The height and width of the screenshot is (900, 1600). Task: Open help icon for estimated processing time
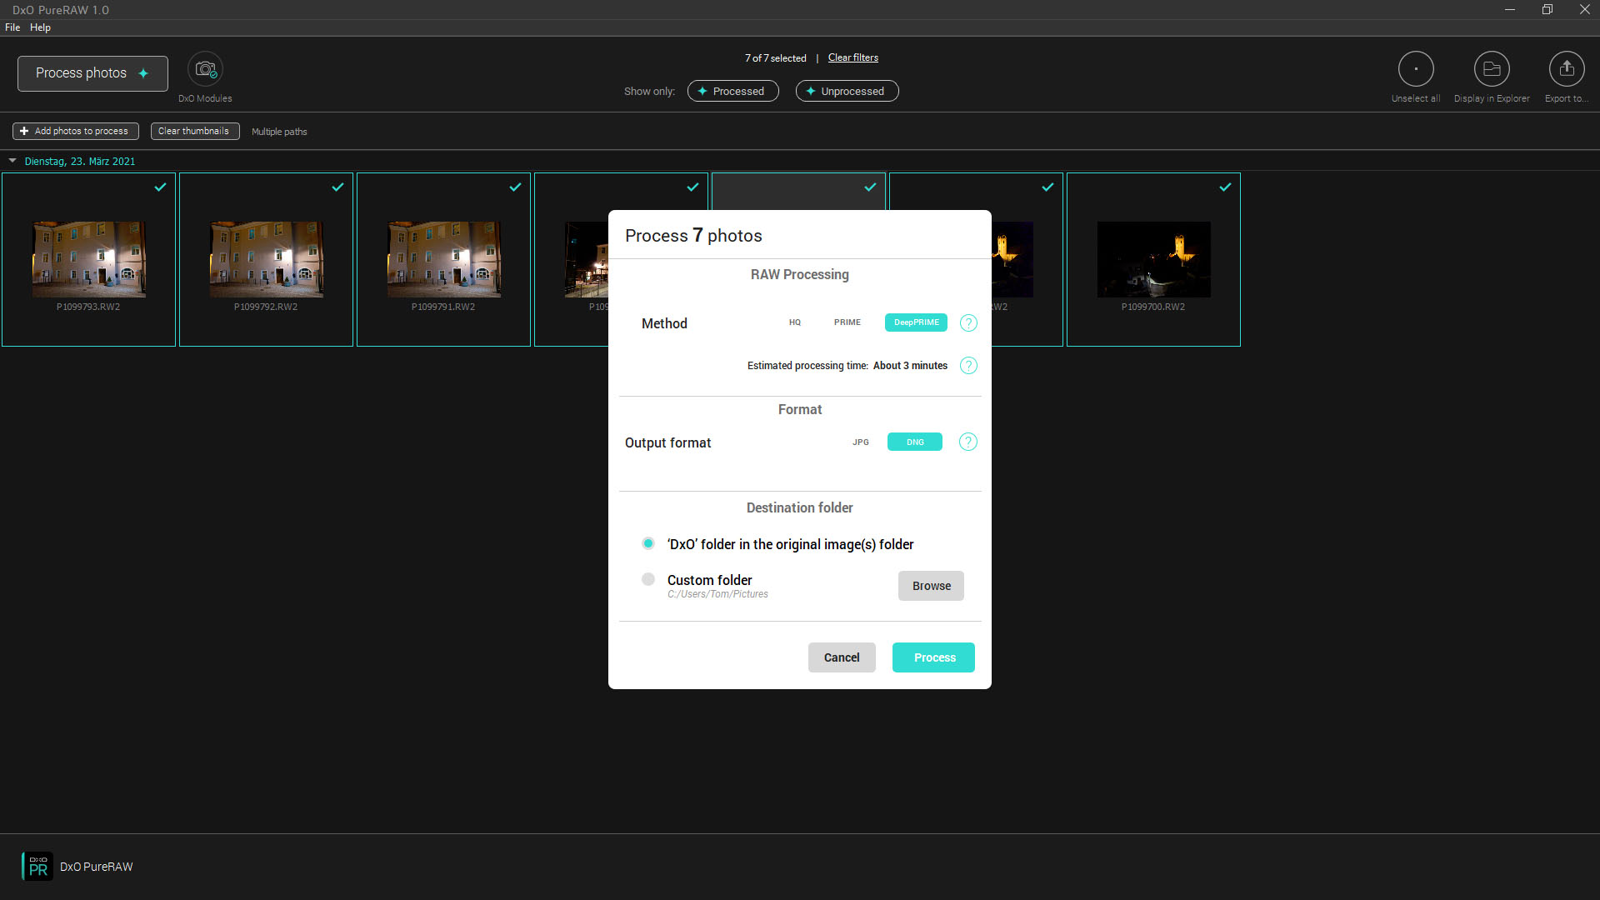967,366
